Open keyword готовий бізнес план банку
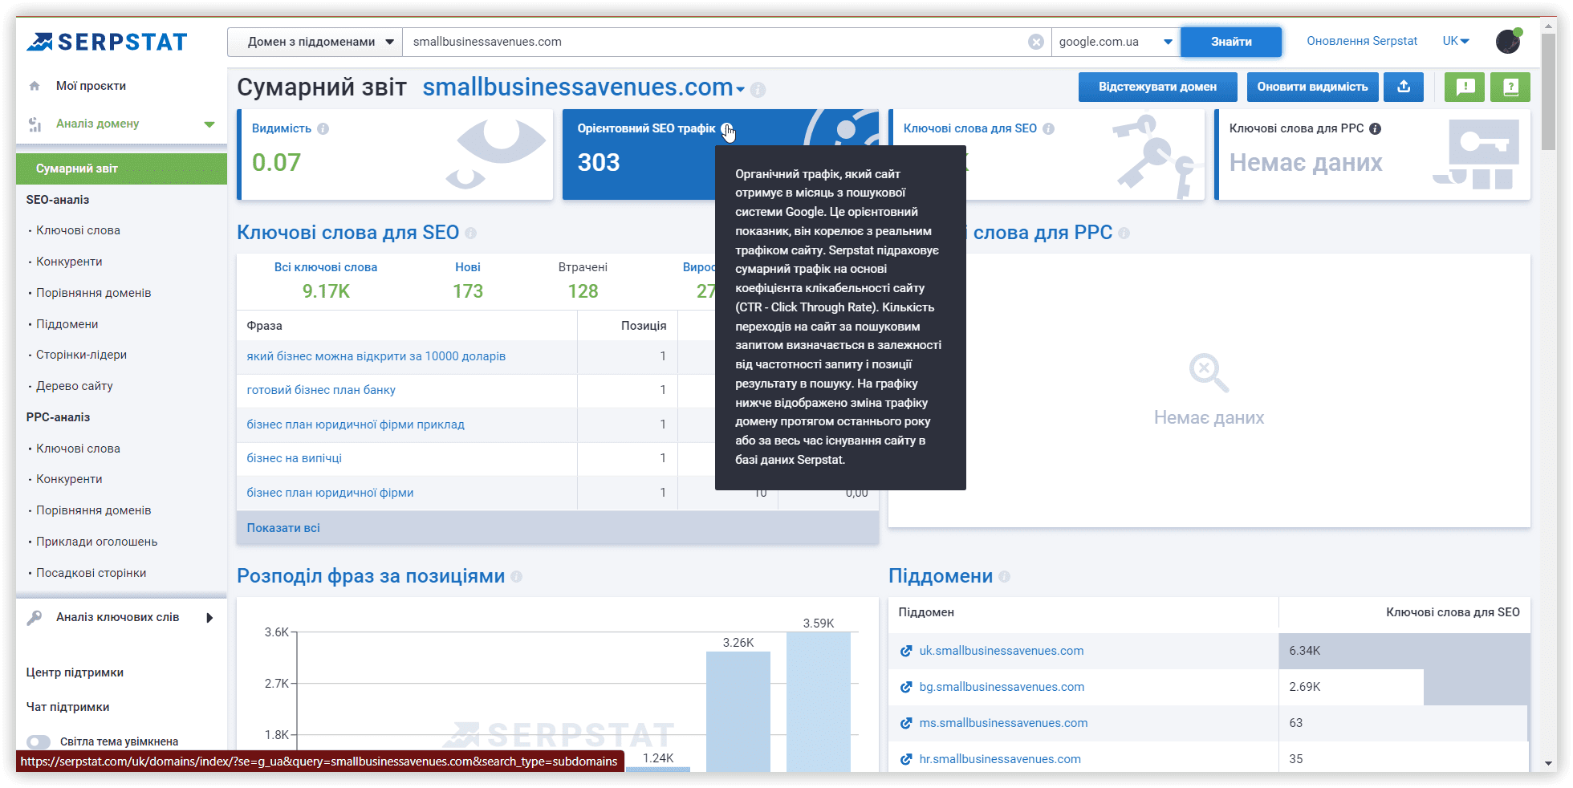 click(321, 390)
